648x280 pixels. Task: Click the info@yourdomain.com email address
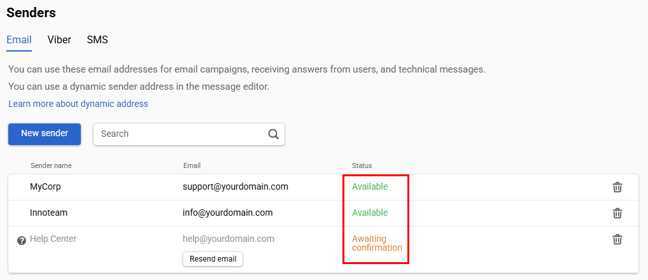pyautogui.click(x=228, y=213)
